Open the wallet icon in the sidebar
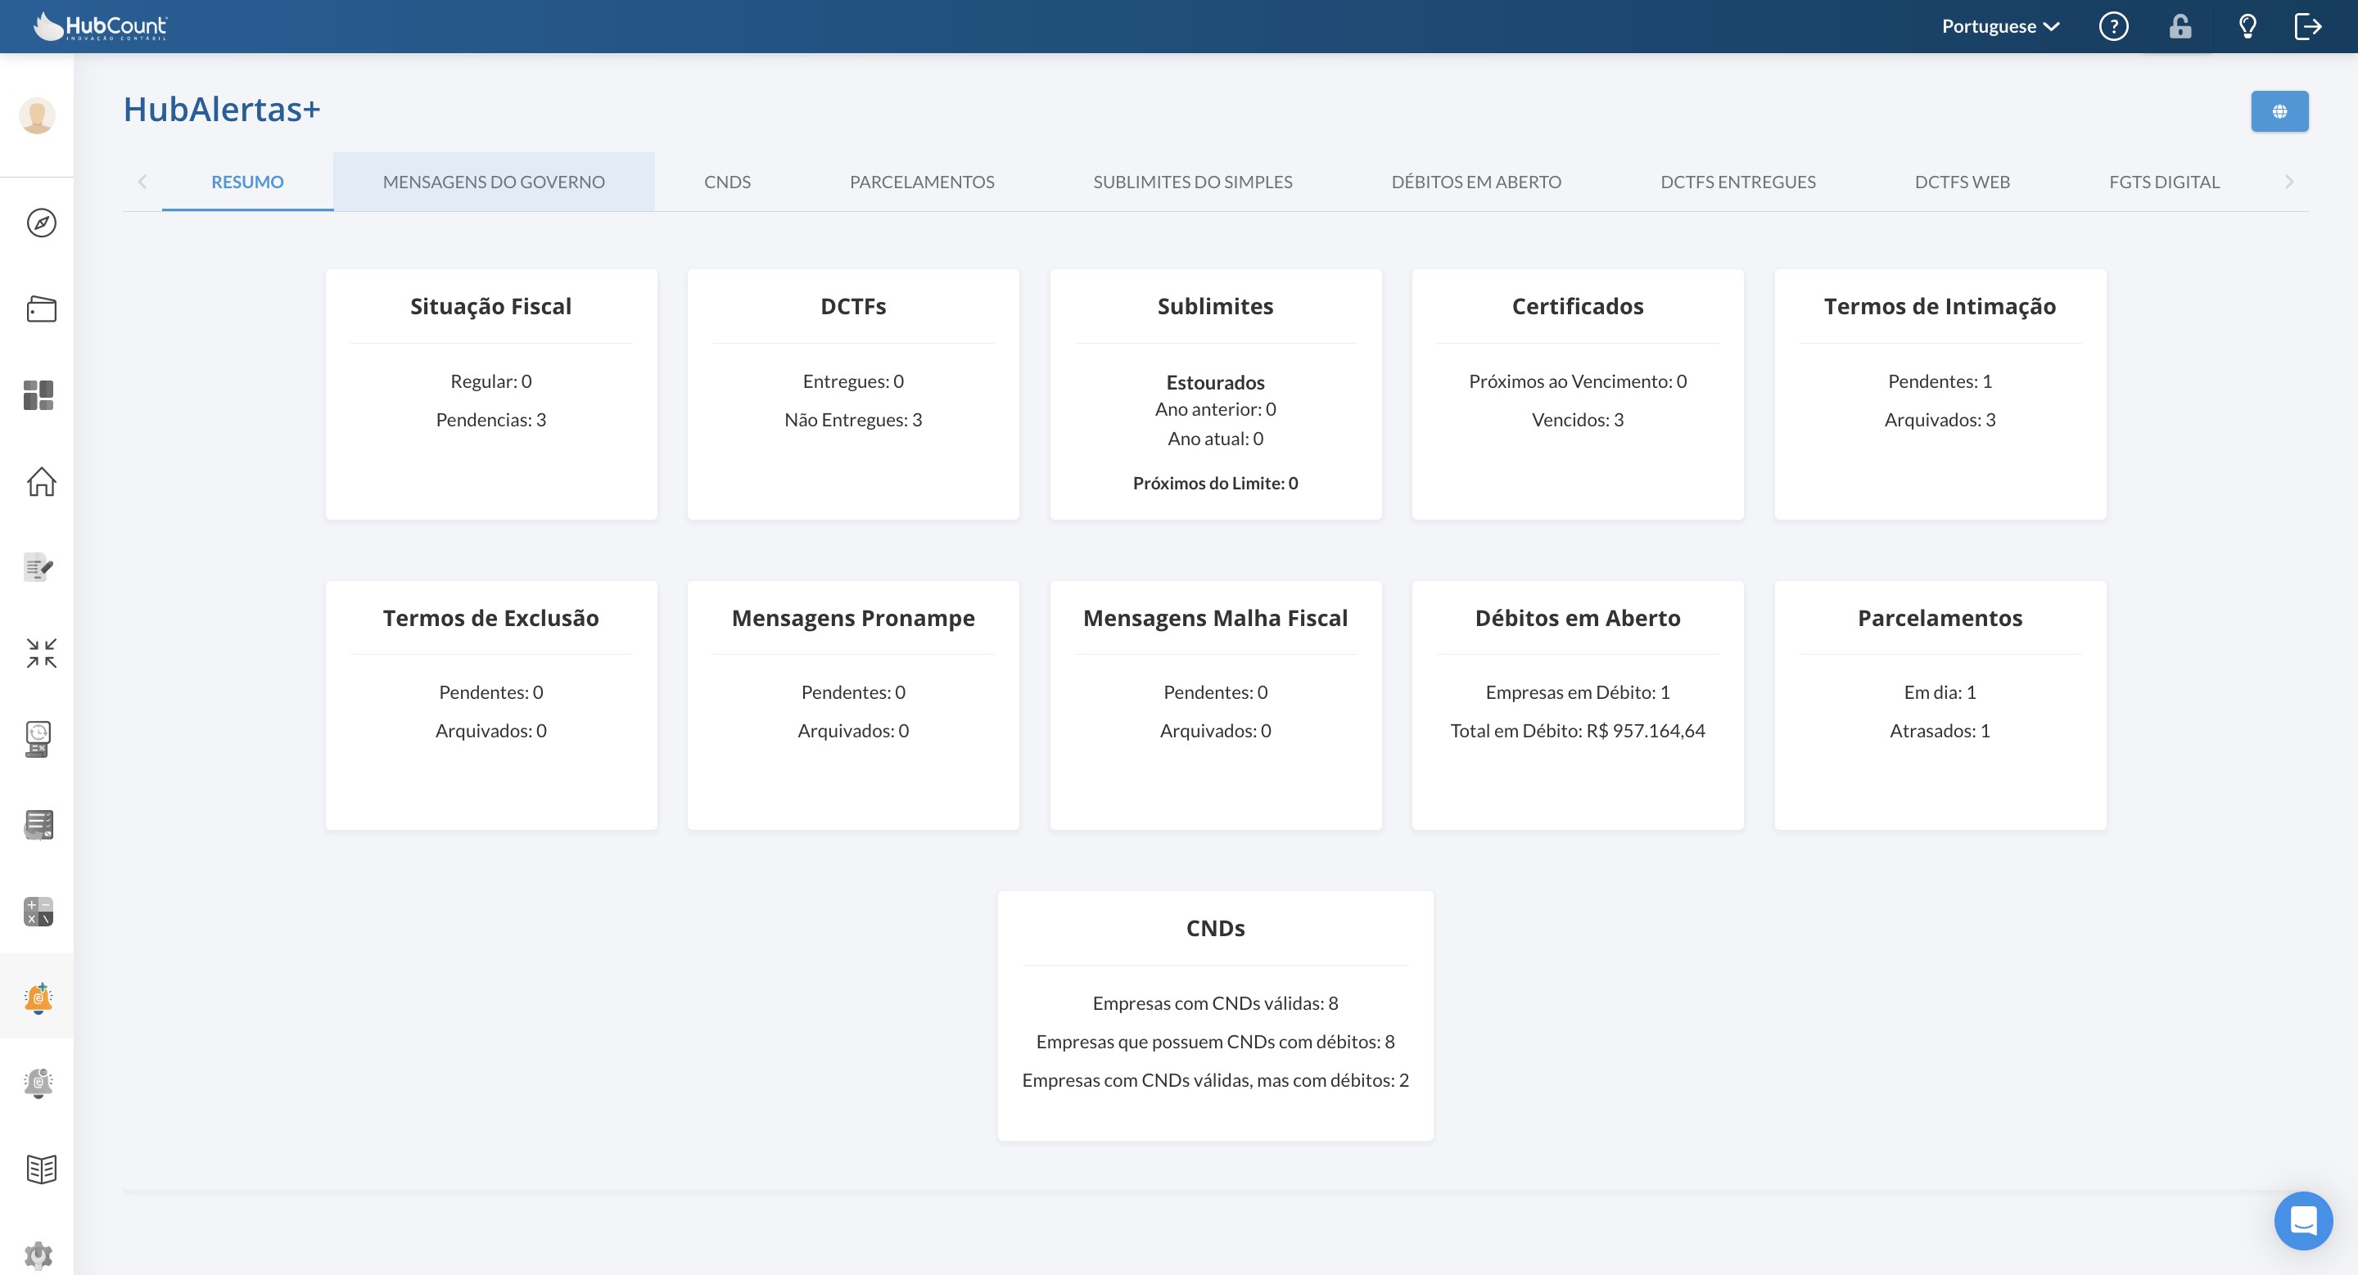Image resolution: width=2358 pixels, height=1275 pixels. (x=41, y=309)
